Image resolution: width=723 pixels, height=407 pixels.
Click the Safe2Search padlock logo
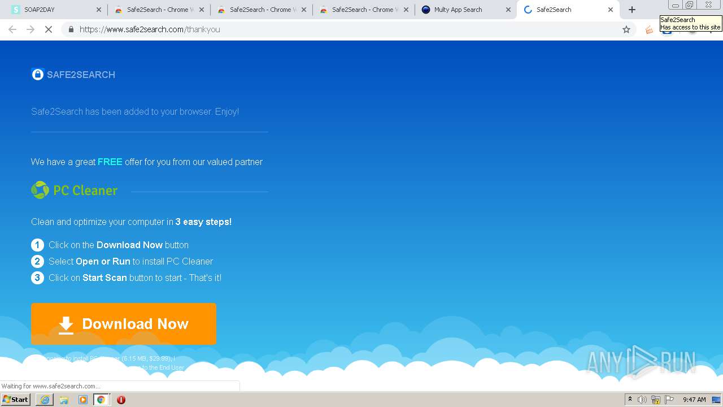(37, 74)
